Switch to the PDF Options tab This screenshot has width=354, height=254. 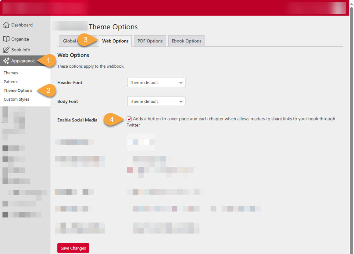150,41
